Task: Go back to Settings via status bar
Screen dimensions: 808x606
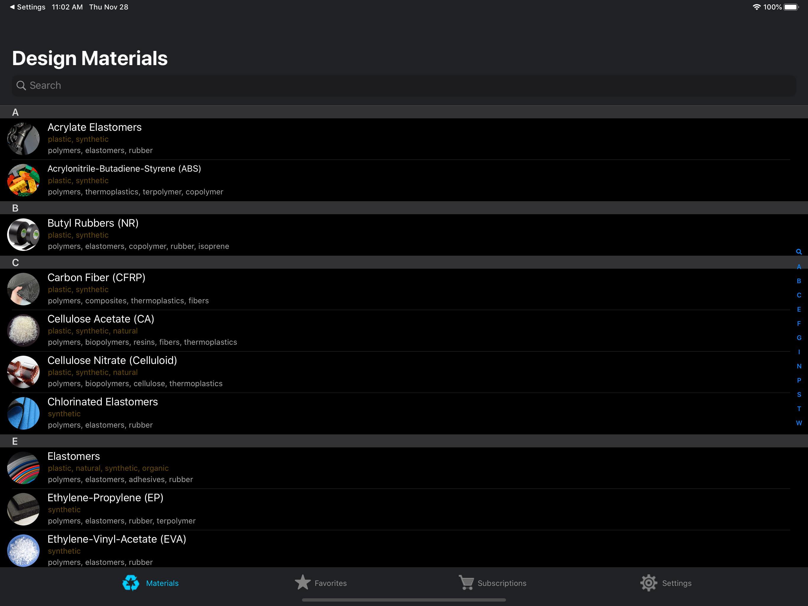Action: (x=28, y=7)
